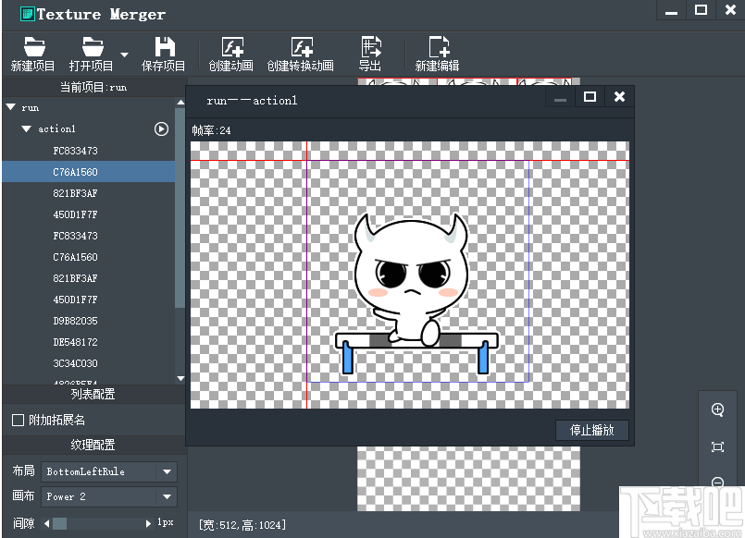Click 停止播放 to stop playback

591,430
